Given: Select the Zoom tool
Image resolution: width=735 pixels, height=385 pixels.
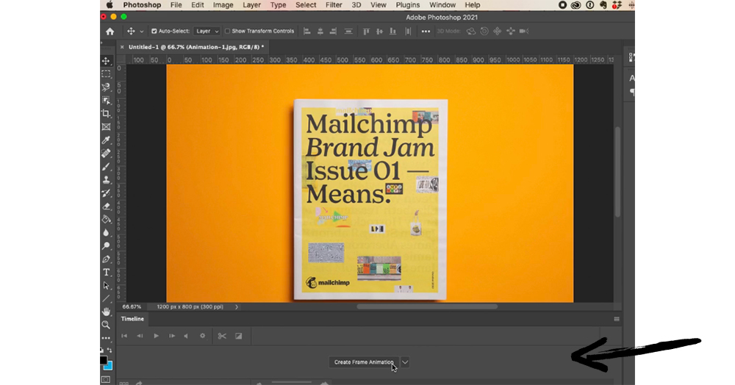Looking at the screenshot, I should click(107, 325).
